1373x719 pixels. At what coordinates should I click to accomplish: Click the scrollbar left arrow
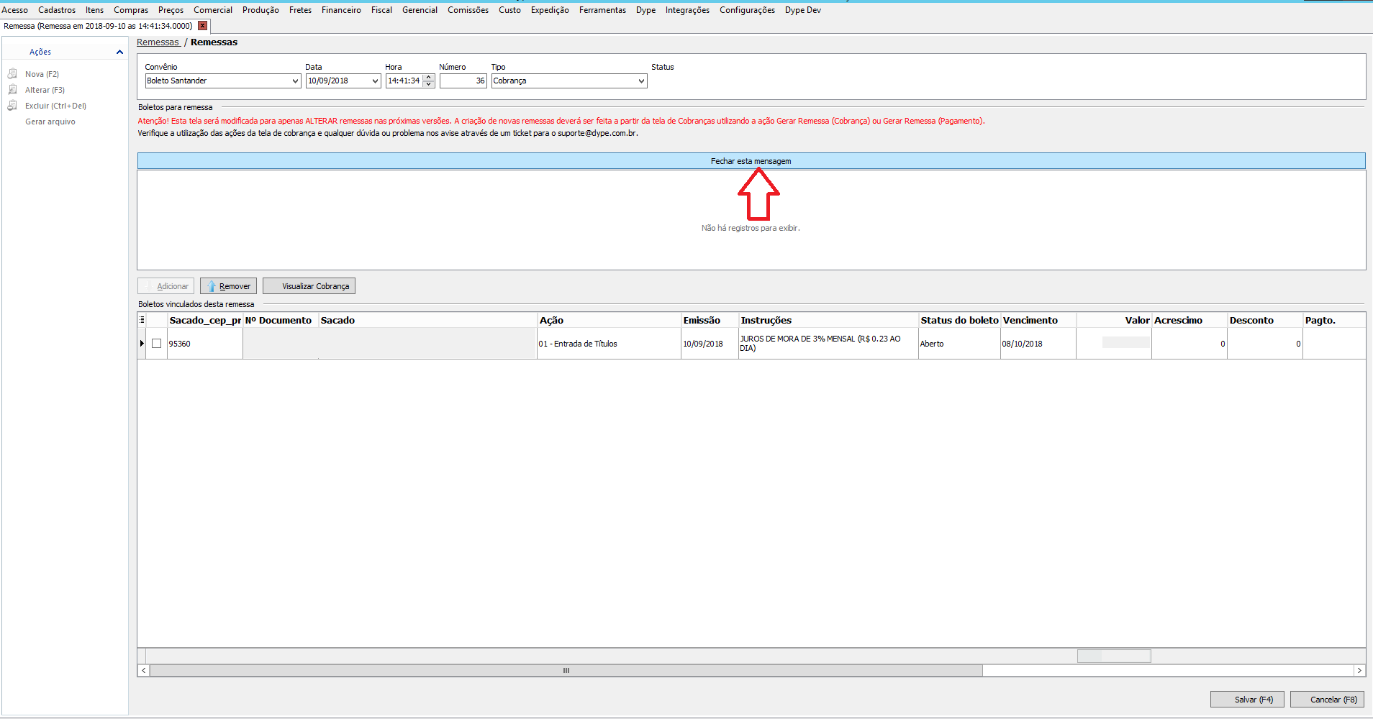pyautogui.click(x=143, y=670)
